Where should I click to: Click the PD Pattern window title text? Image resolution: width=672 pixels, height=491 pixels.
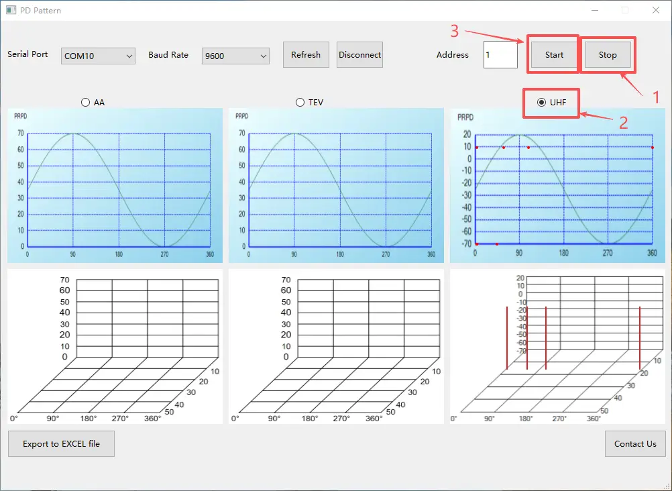click(x=40, y=10)
